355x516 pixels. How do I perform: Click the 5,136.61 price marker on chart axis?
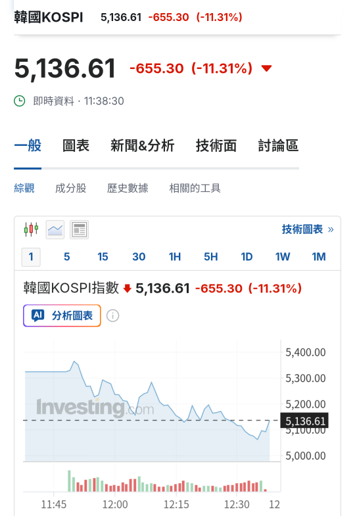point(304,421)
